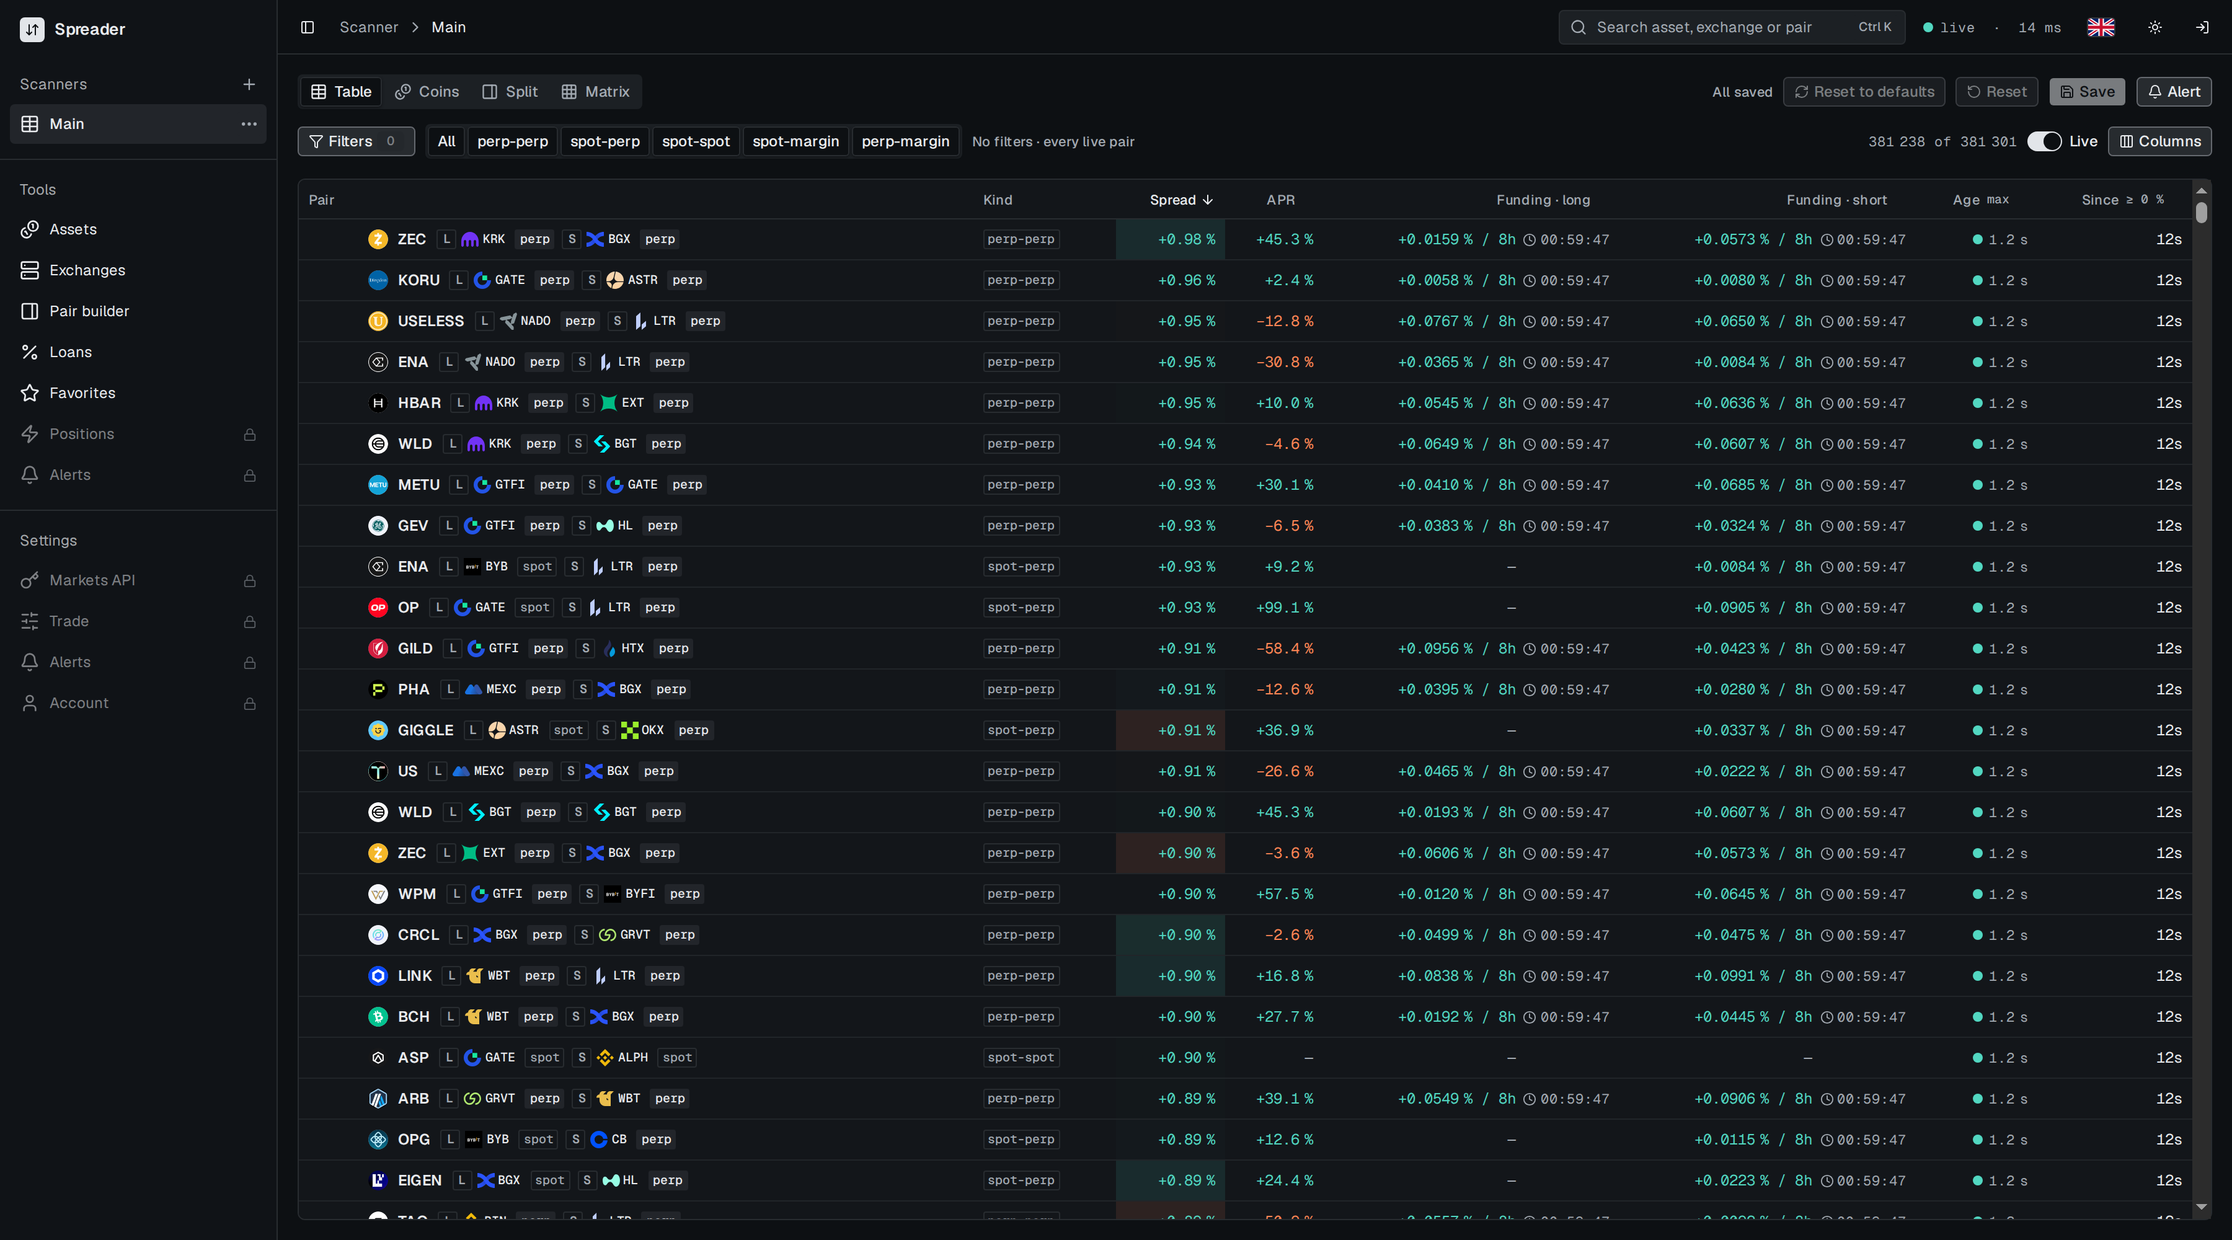Click the Alert button
Image resolution: width=2232 pixels, height=1240 pixels.
(2174, 92)
